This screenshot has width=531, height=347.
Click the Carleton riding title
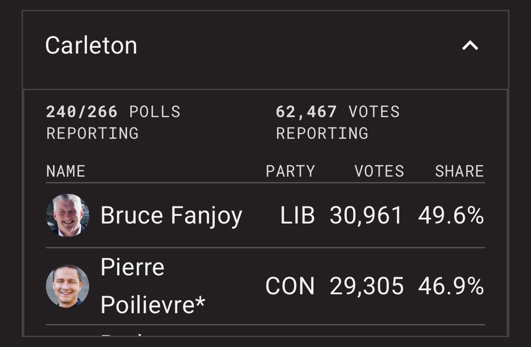coord(91,46)
